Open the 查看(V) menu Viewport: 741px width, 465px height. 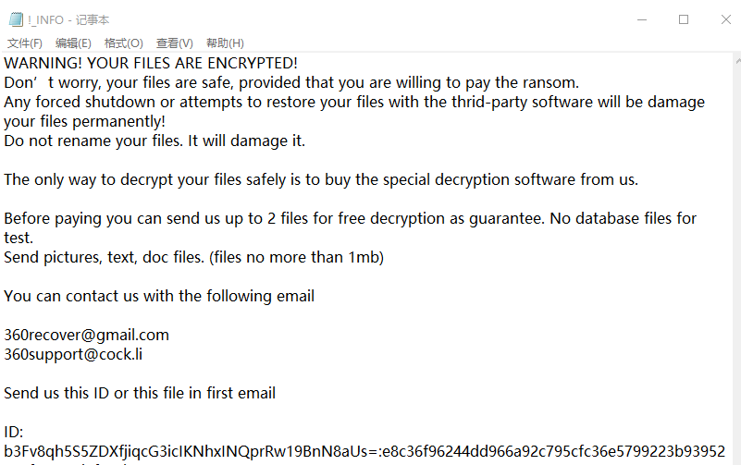click(174, 43)
